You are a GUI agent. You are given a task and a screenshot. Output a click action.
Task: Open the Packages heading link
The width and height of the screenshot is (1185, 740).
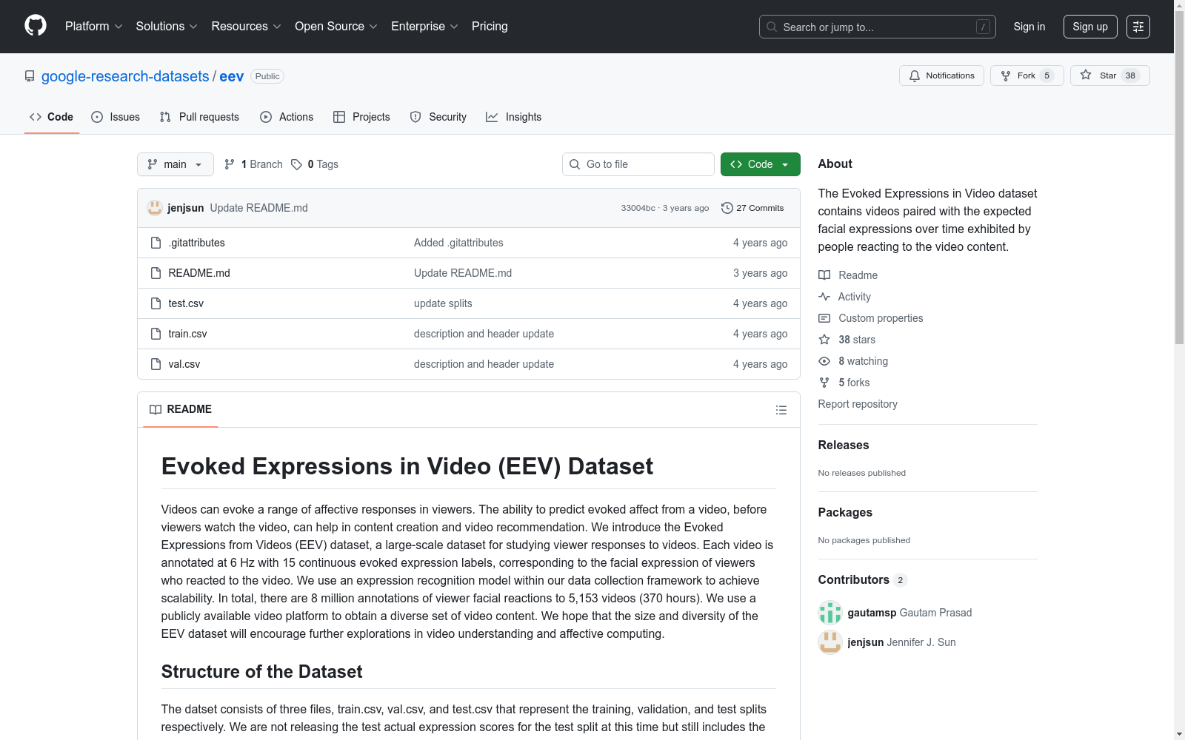coord(845,512)
